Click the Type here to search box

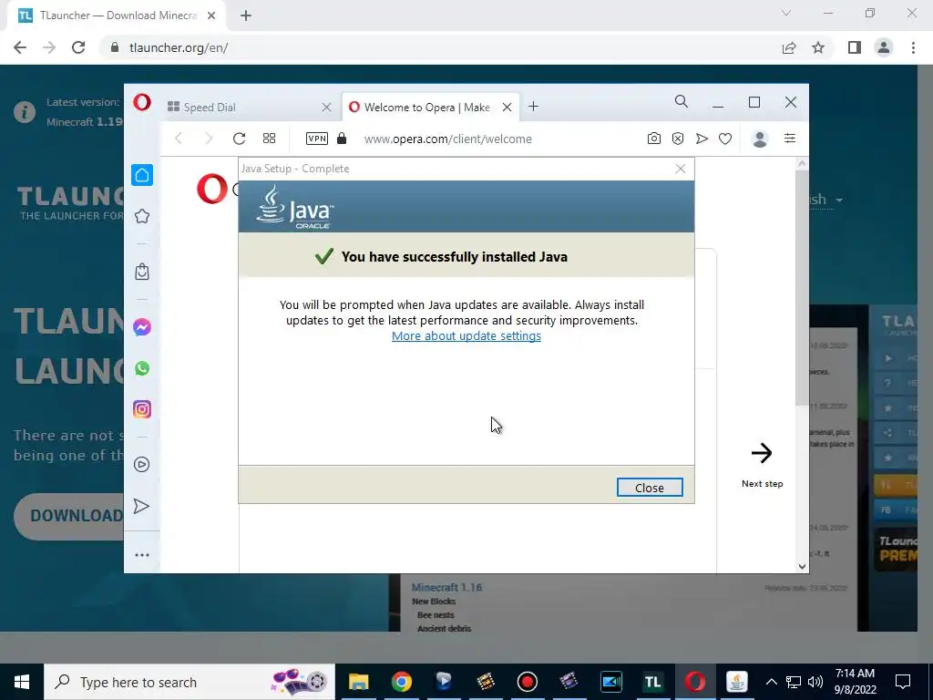click(190, 682)
